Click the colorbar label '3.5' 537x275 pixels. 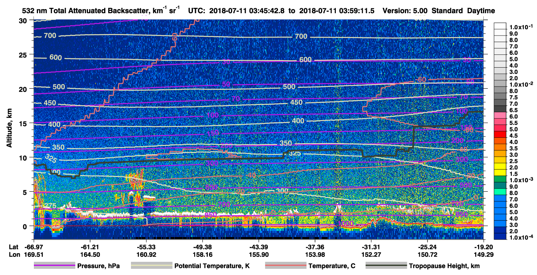click(x=513, y=148)
